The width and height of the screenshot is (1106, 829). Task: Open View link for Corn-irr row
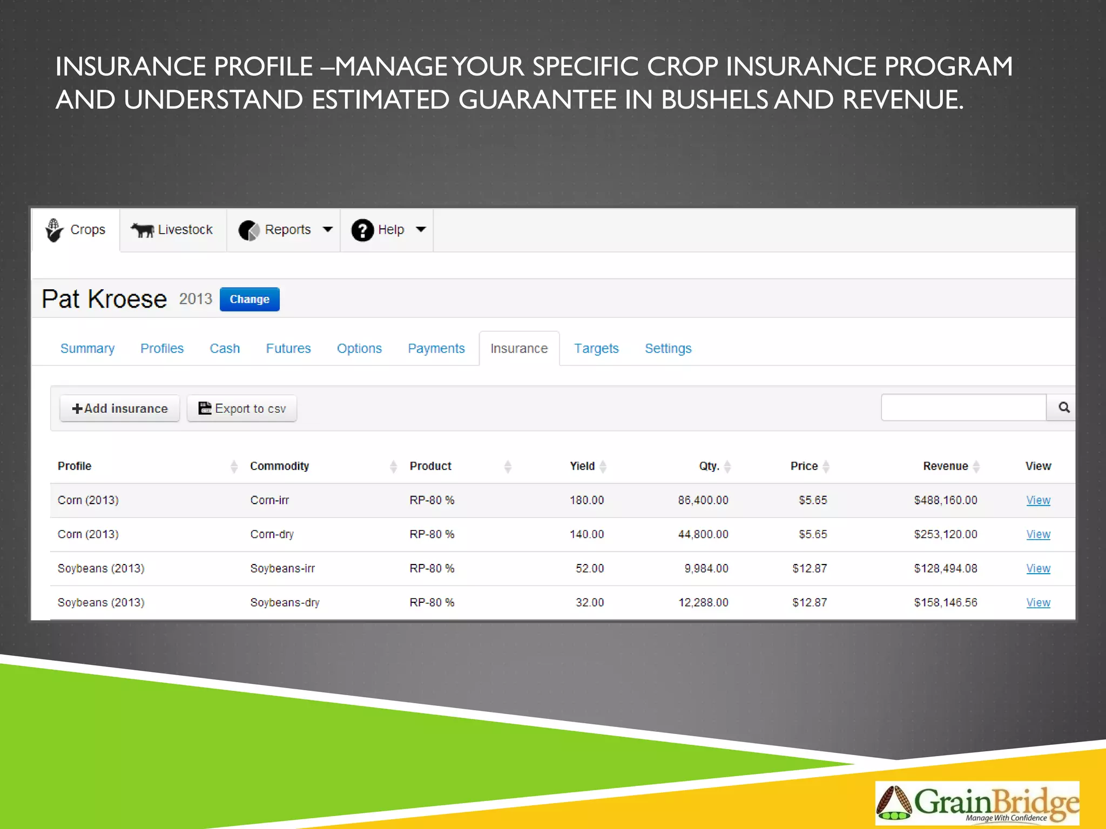point(1037,500)
